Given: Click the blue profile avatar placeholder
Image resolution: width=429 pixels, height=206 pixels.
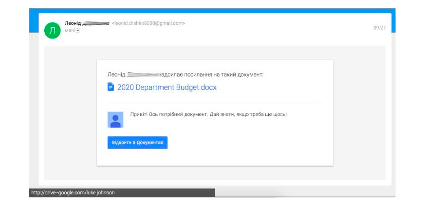Looking at the screenshot, I should [x=115, y=119].
